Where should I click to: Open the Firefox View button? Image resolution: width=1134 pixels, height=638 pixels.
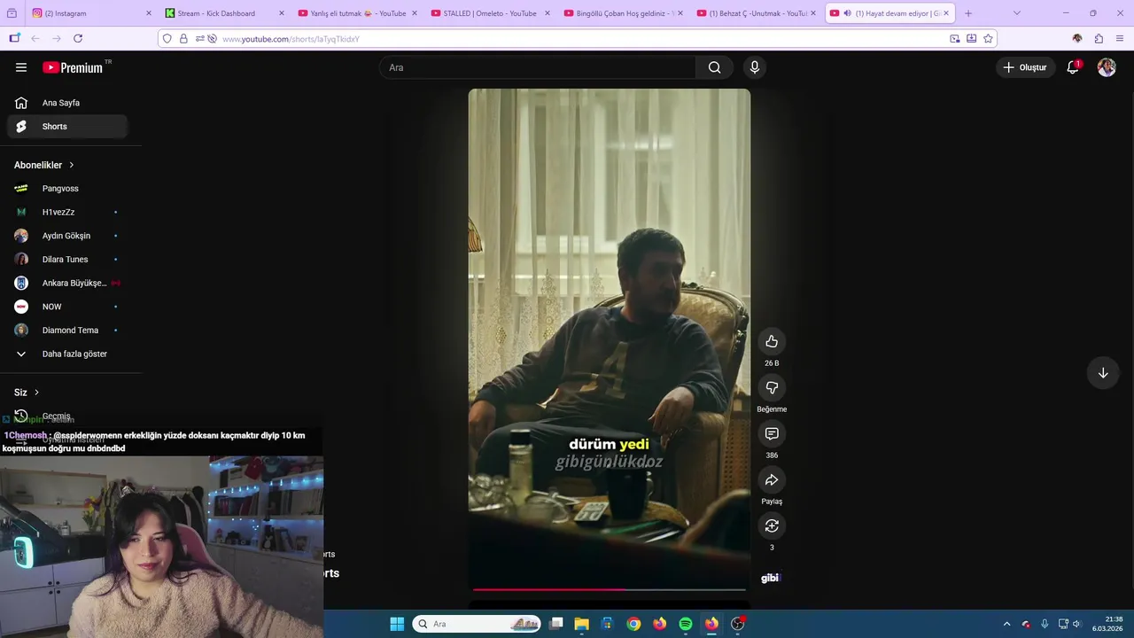click(x=12, y=13)
